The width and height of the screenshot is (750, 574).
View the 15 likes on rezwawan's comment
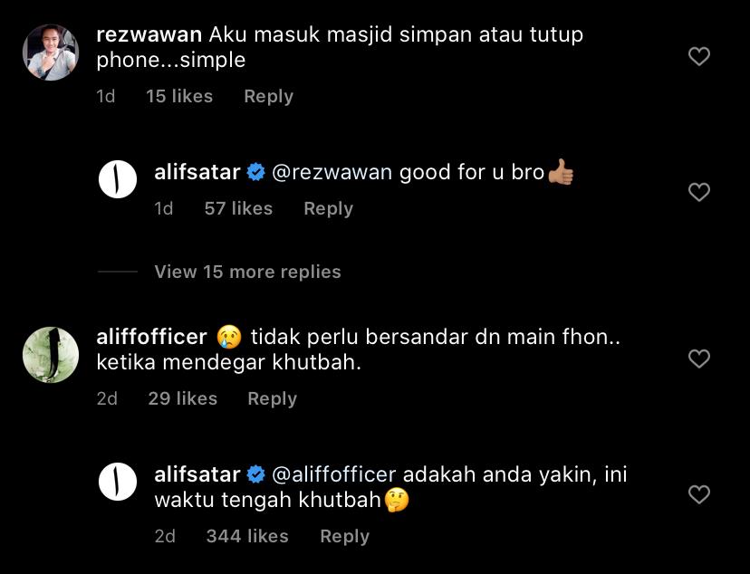click(x=179, y=97)
